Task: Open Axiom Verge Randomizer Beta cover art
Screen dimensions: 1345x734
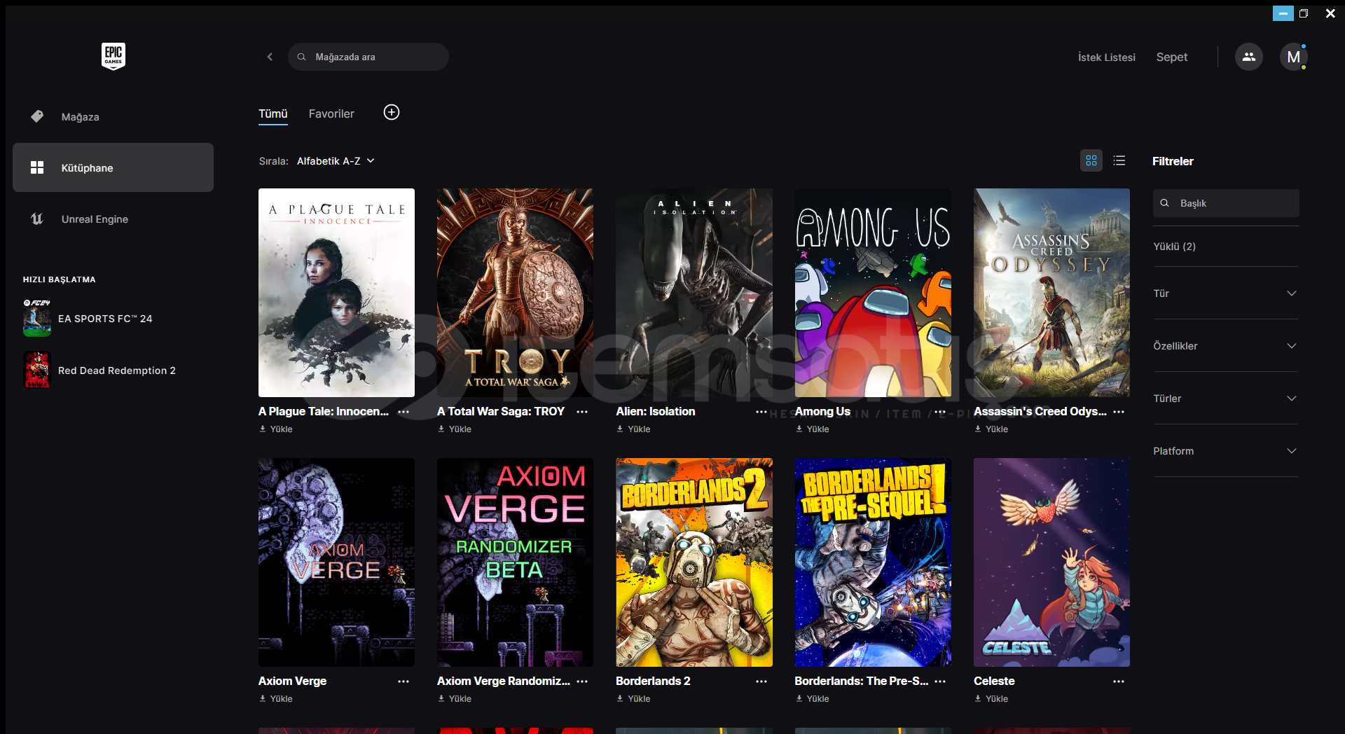Action: coord(515,562)
